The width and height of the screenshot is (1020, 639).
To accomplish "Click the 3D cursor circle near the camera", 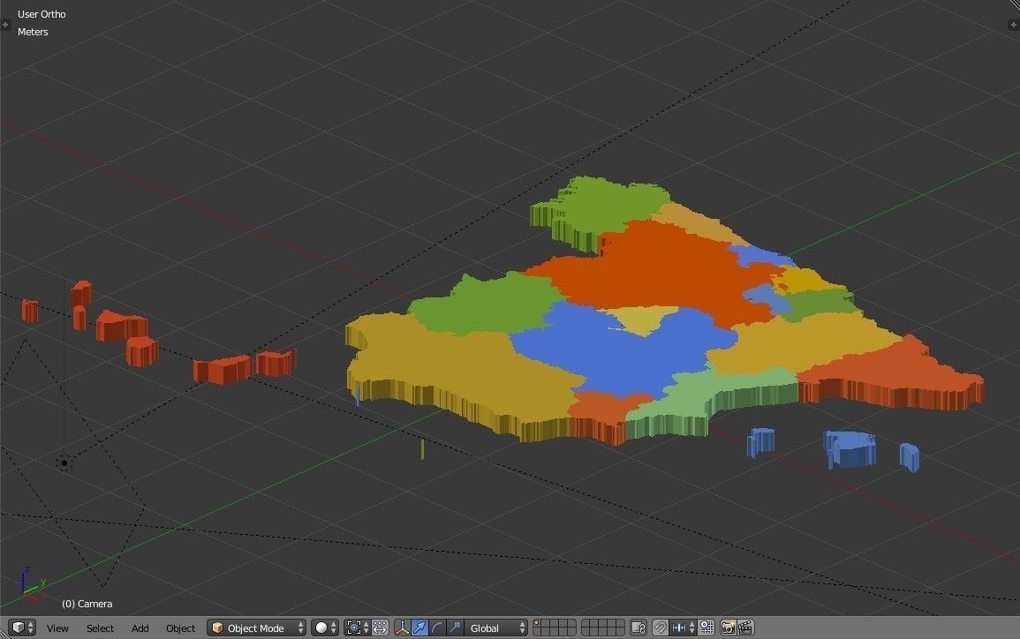I will (x=64, y=462).
